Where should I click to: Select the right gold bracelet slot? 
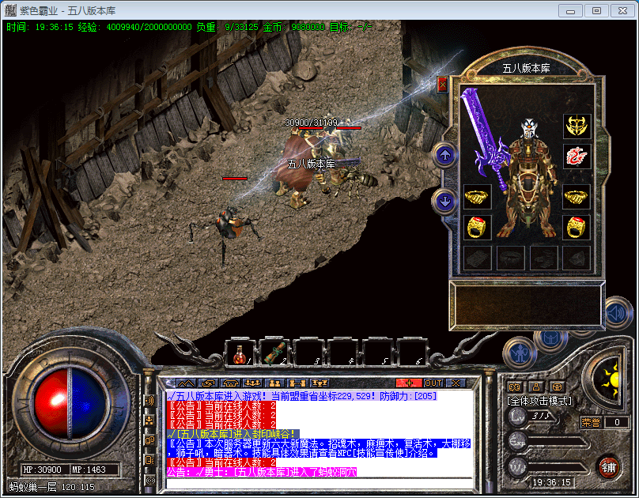point(577,198)
